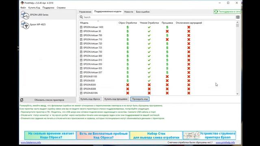Open the www.printhelp.info link
The height and width of the screenshot is (146, 260).
tap(225, 142)
